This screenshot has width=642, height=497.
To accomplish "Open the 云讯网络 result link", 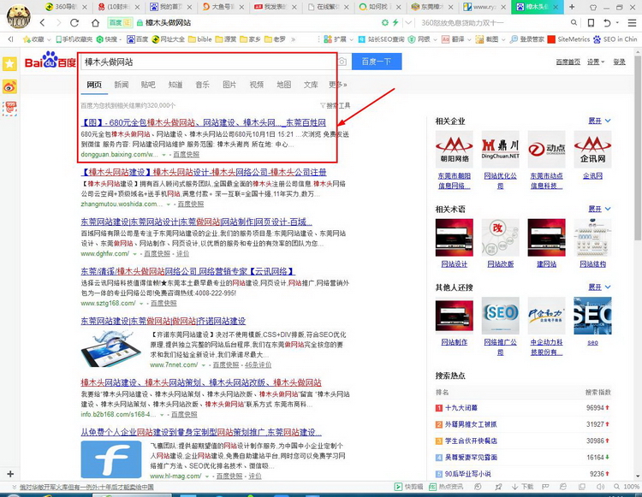I will pos(188,272).
